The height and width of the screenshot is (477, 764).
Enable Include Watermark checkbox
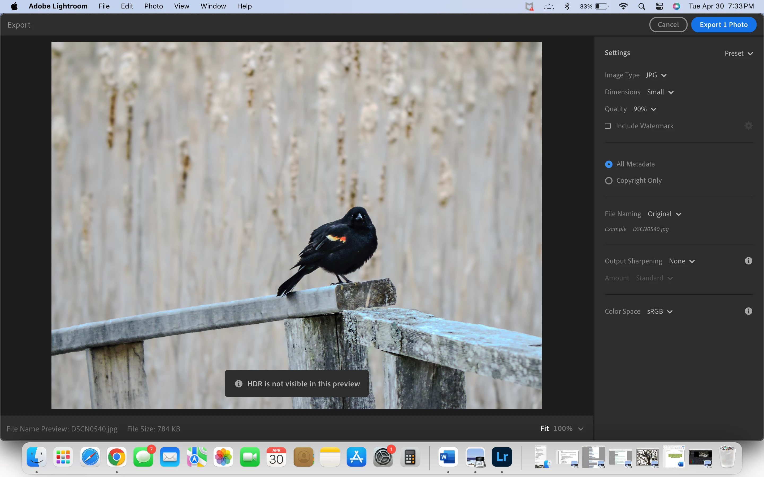(x=608, y=126)
